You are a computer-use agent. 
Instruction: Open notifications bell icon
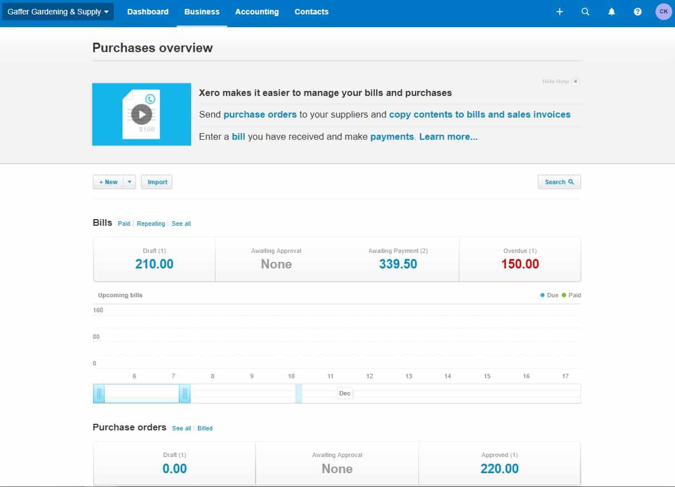(612, 12)
